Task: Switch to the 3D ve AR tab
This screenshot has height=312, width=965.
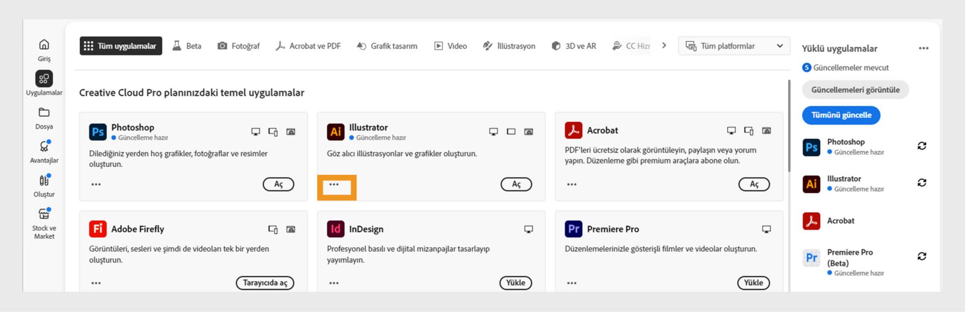Action: [x=573, y=46]
